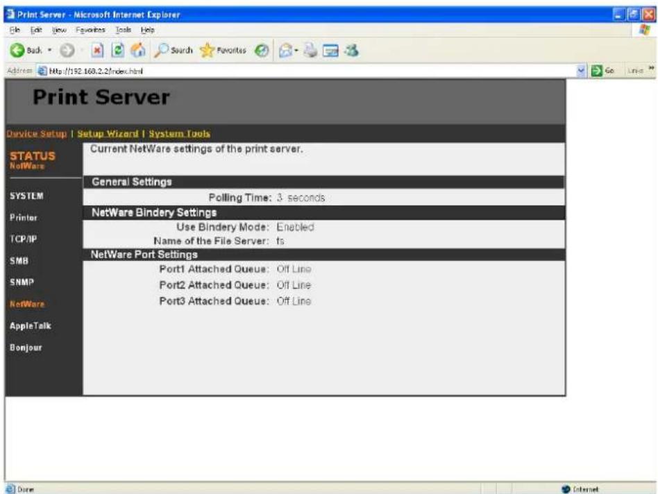Select NetWare in the status sidebar
The width and height of the screenshot is (658, 494).
[27, 304]
